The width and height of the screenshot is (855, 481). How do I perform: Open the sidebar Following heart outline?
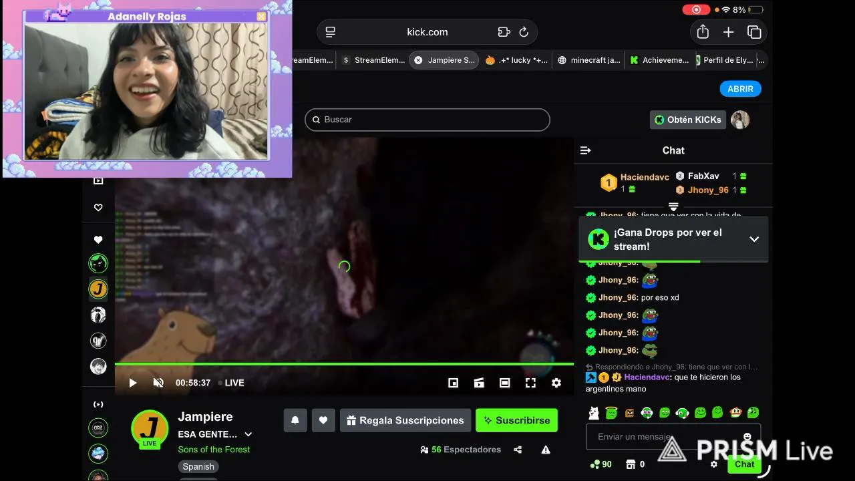(98, 208)
